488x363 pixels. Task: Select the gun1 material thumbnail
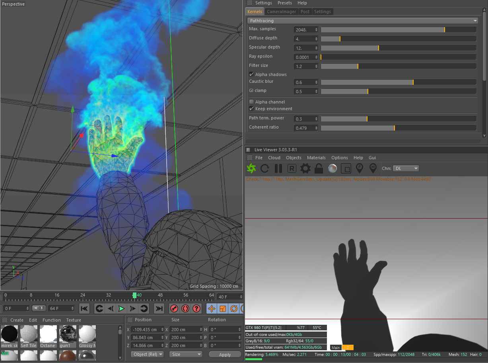[68, 334]
